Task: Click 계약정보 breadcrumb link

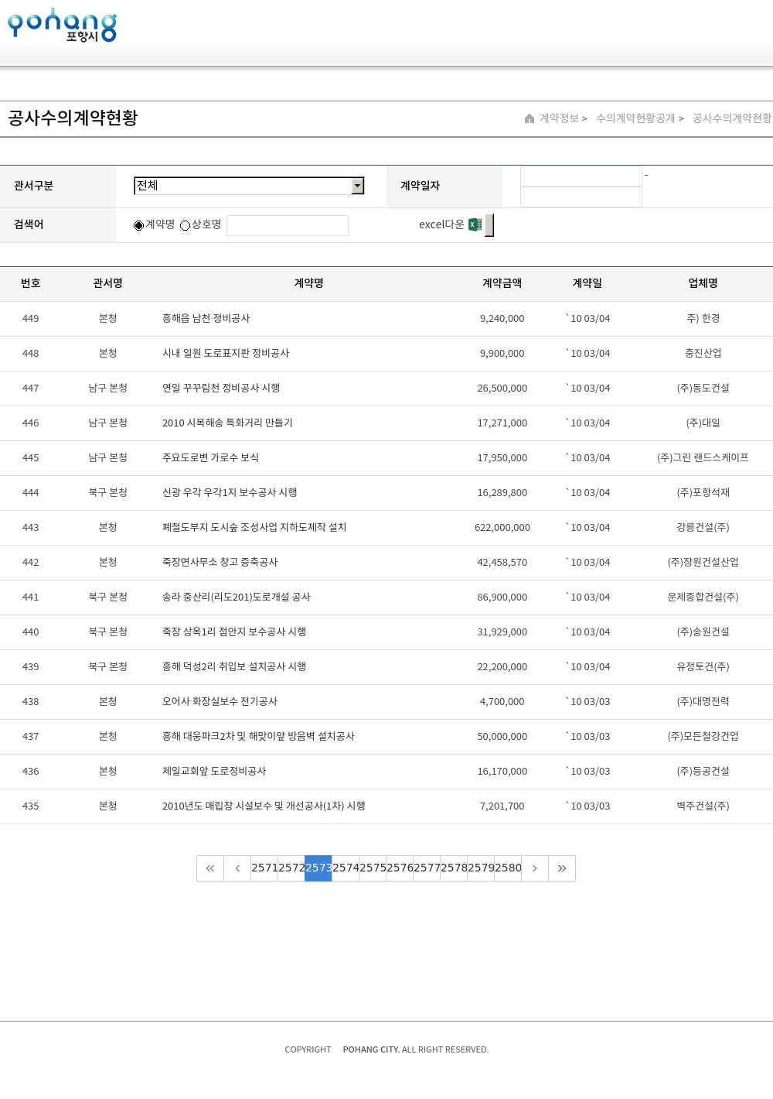Action: [x=559, y=118]
